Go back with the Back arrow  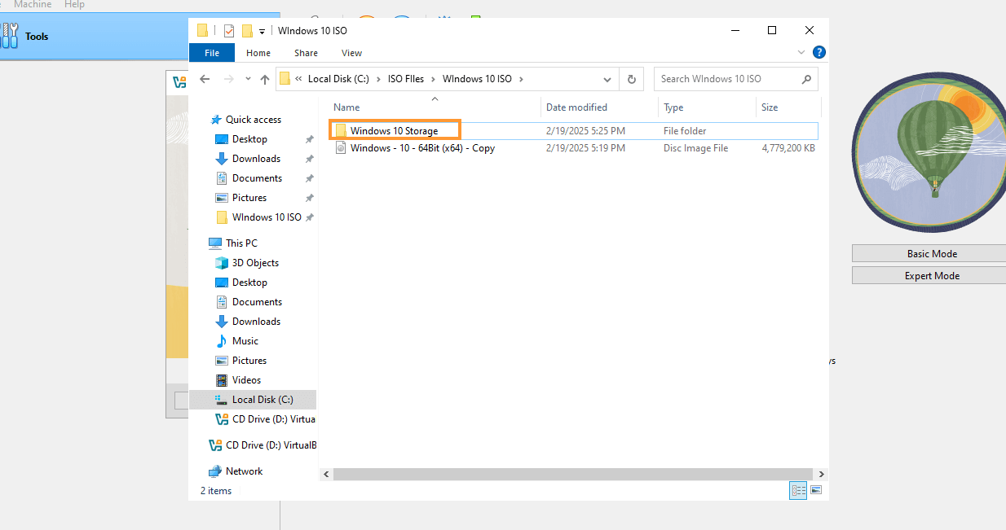(205, 79)
